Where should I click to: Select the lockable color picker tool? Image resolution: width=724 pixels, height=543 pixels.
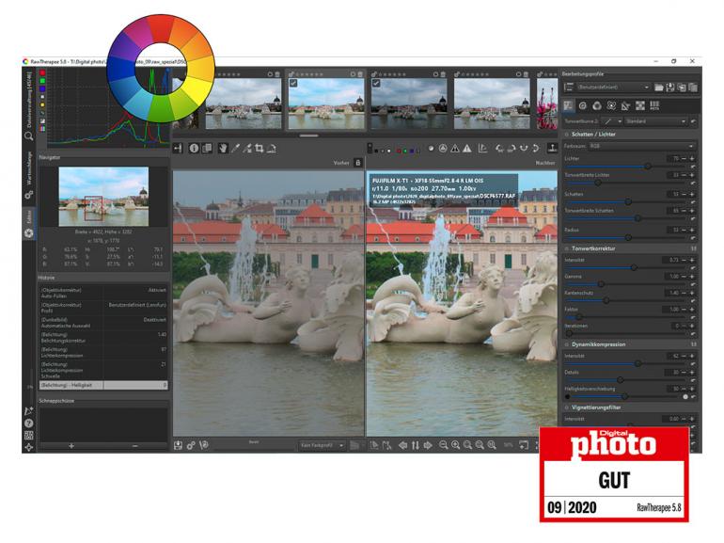click(x=247, y=148)
